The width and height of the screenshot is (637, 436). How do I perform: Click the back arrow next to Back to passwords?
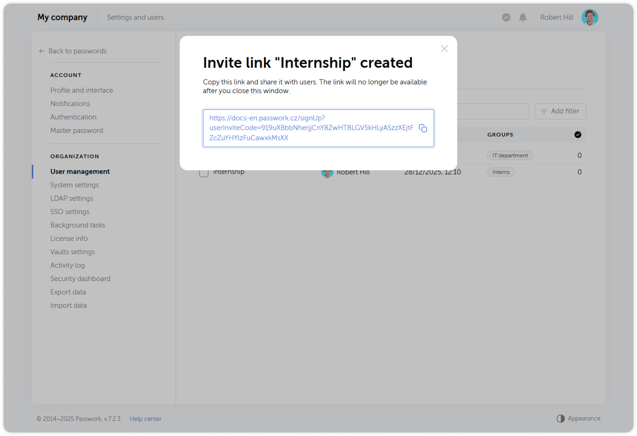(42, 51)
